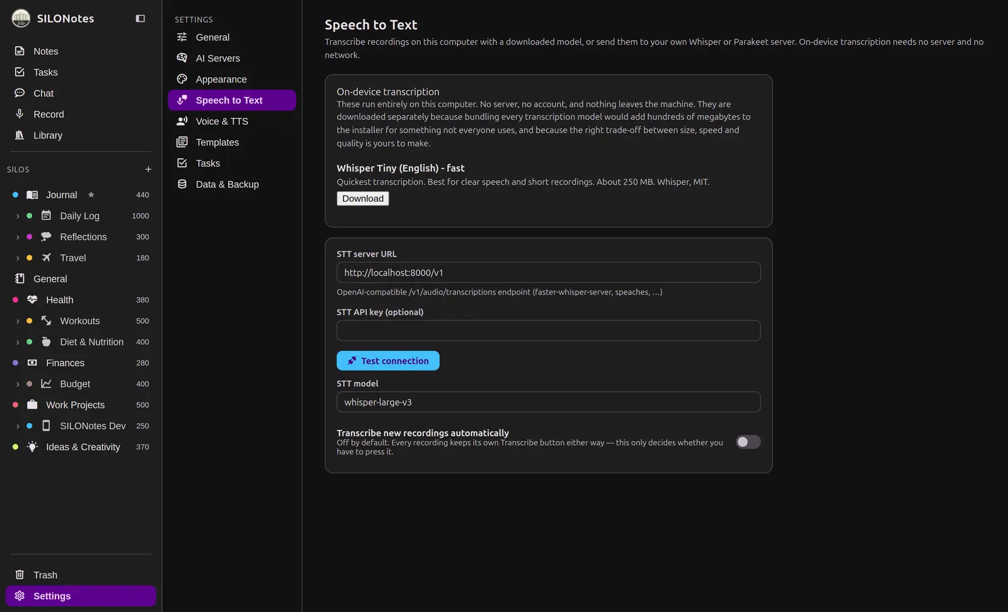Download the Whisper Tiny model
This screenshot has height=612, width=1008.
point(363,199)
